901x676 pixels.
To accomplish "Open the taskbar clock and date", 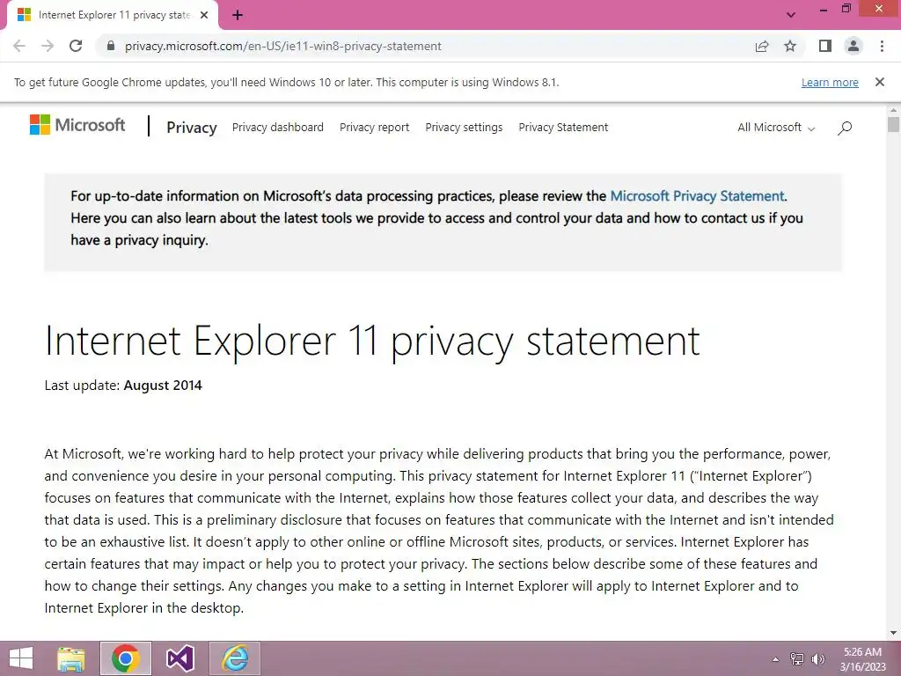I will (862, 659).
